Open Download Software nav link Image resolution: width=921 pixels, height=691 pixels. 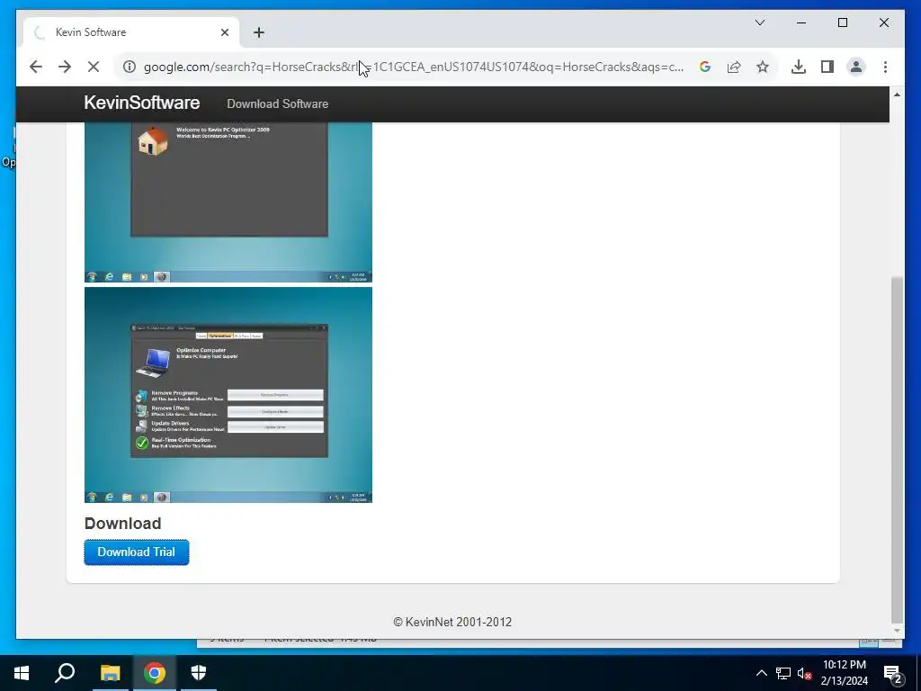[x=277, y=104]
